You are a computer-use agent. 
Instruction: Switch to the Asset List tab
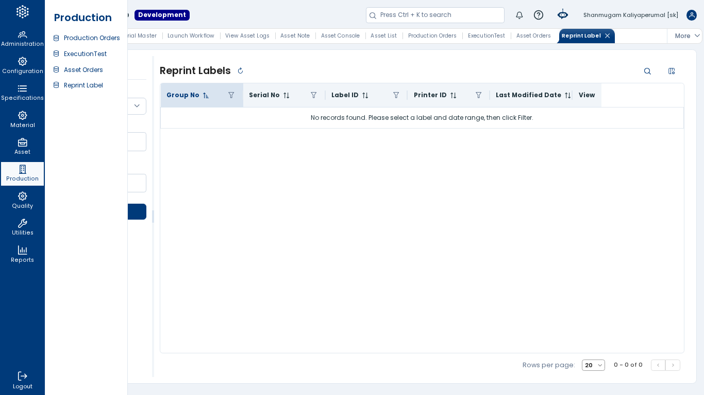[383, 36]
